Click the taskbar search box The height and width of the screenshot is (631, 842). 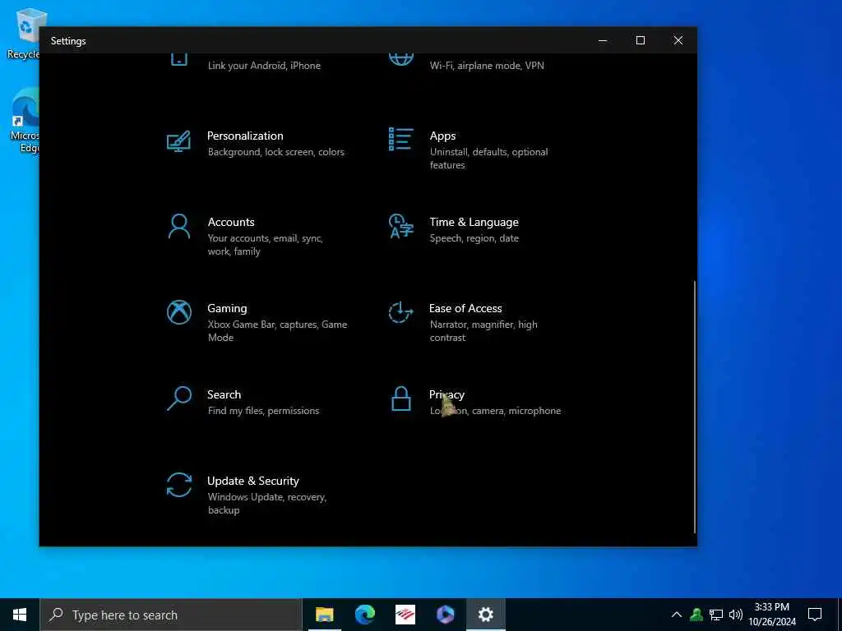pos(171,615)
